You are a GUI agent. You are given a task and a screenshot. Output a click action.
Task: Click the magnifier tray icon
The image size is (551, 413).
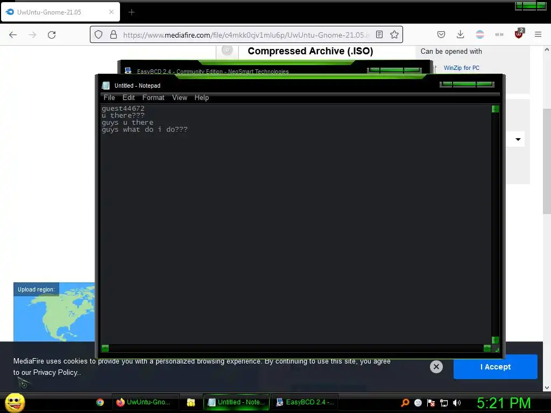[405, 402]
